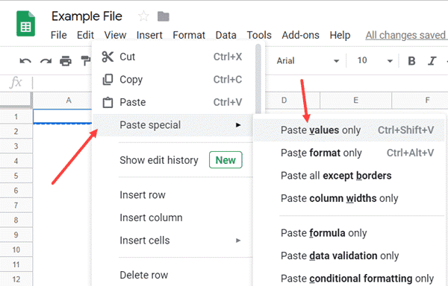
Task: Click the Edit menu scrollbar
Action: pos(258,79)
